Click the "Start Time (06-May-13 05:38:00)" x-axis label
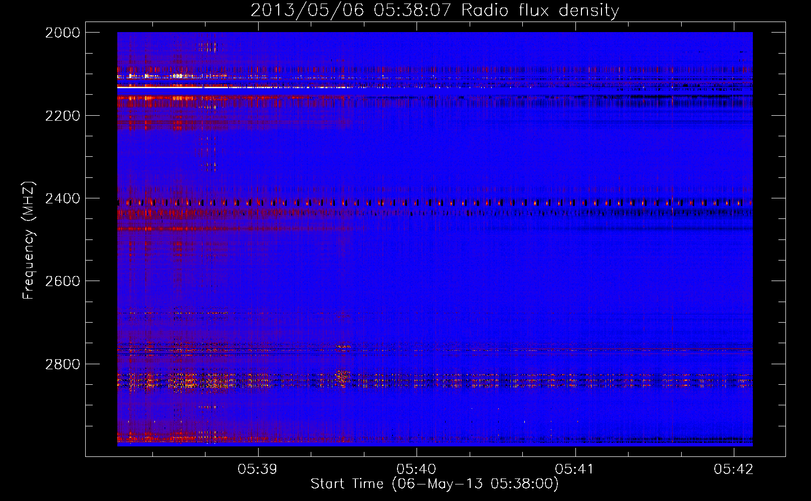 point(435,484)
